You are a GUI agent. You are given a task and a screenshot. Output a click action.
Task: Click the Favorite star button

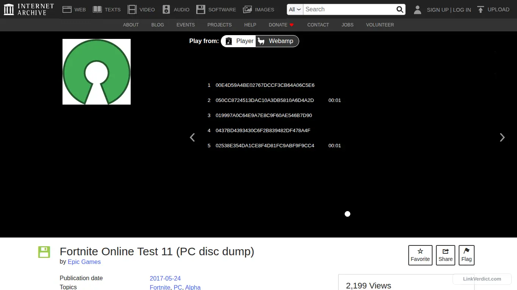(420, 255)
